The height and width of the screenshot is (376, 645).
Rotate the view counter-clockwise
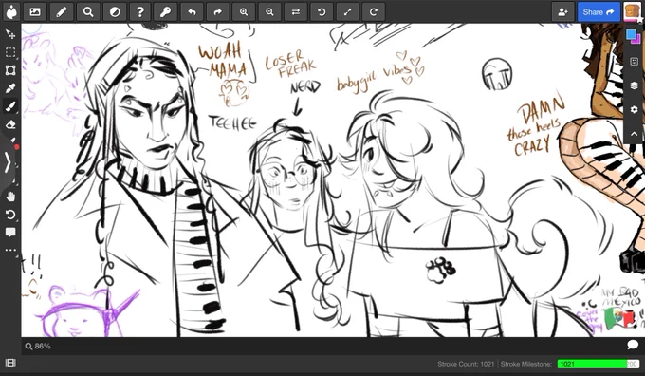coord(322,12)
